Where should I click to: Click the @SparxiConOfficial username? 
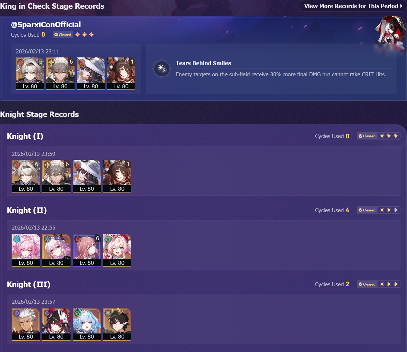click(46, 25)
